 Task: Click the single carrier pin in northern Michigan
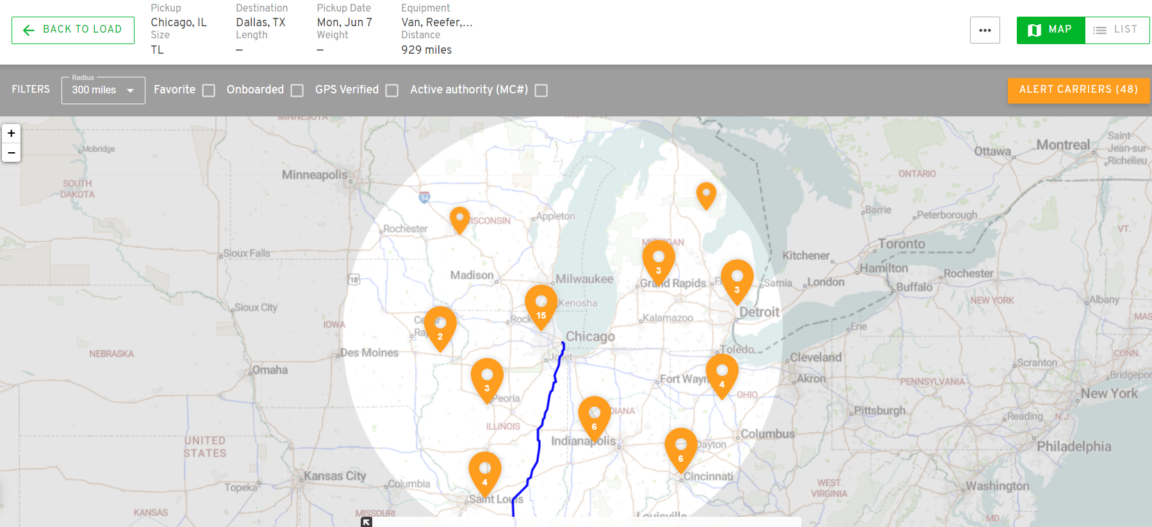[706, 196]
